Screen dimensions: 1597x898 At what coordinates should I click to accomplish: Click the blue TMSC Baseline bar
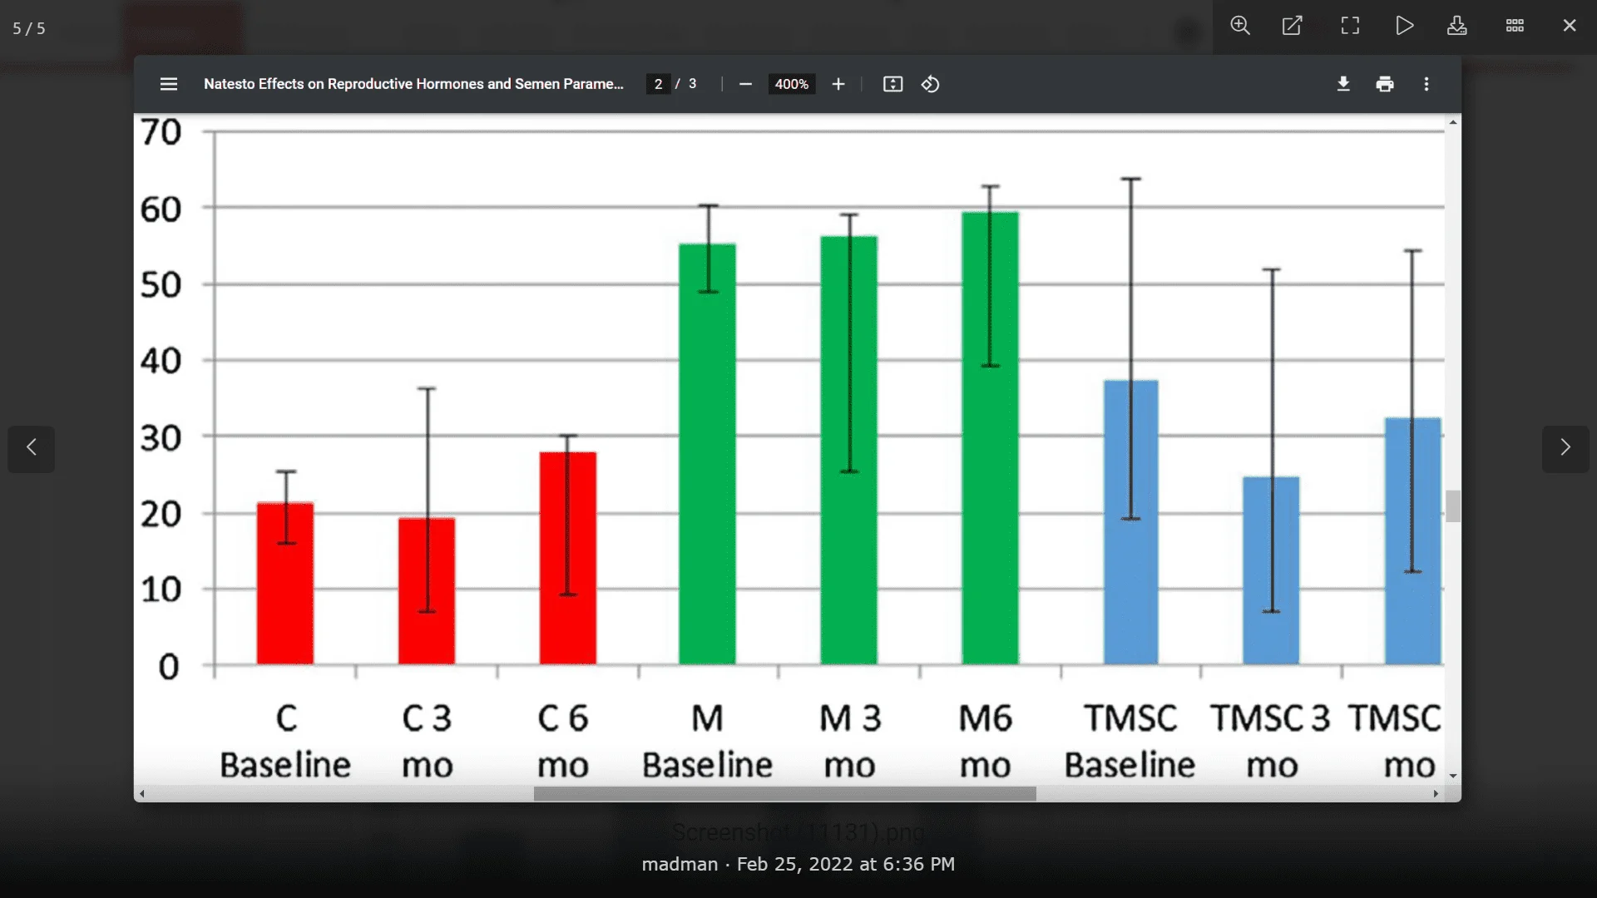pyautogui.click(x=1131, y=522)
